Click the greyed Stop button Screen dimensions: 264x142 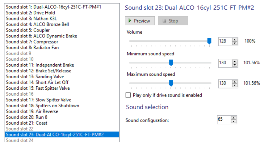173,21
